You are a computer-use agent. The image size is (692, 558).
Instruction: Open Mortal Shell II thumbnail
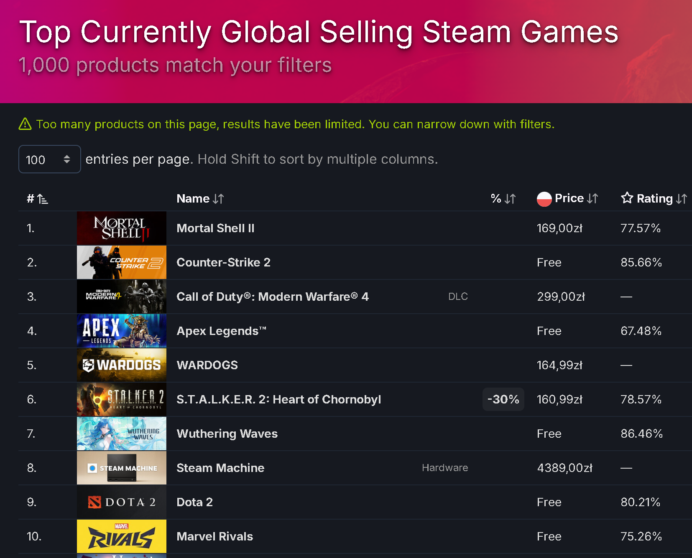[122, 228]
